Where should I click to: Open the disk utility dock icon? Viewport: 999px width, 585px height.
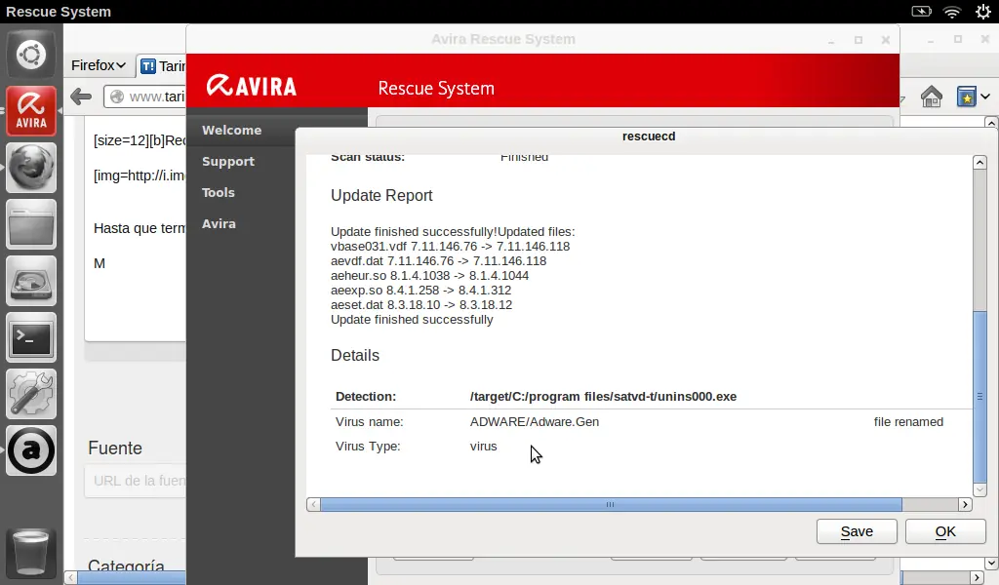click(x=31, y=281)
